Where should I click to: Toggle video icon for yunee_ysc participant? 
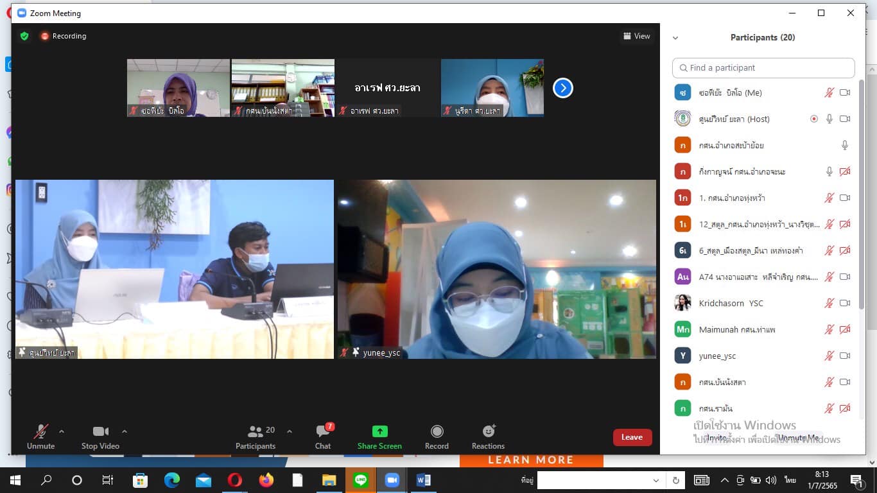coord(845,356)
